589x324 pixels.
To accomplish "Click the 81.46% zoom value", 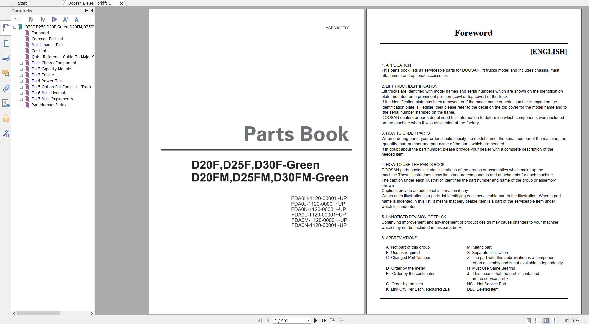I will [572, 321].
